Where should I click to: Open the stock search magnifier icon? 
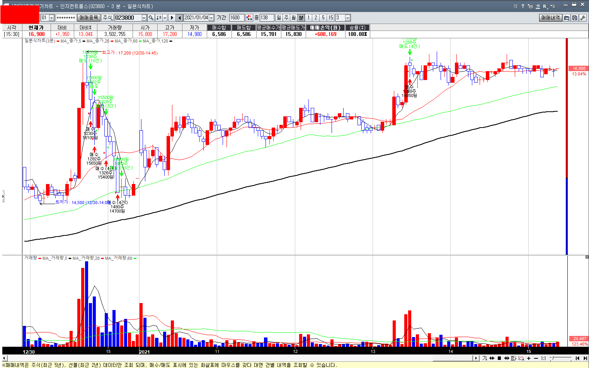151,18
